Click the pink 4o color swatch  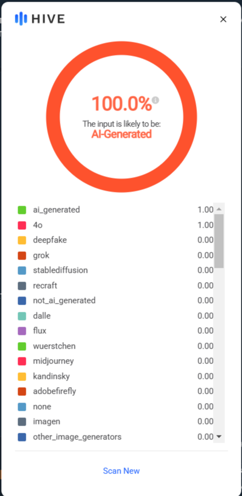[22, 225]
